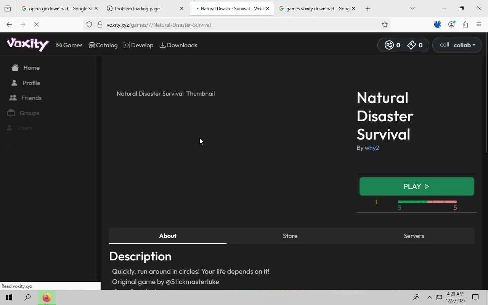This screenshot has width=488, height=305.
Task: Open the tracking protection shield panel
Action: [89, 25]
